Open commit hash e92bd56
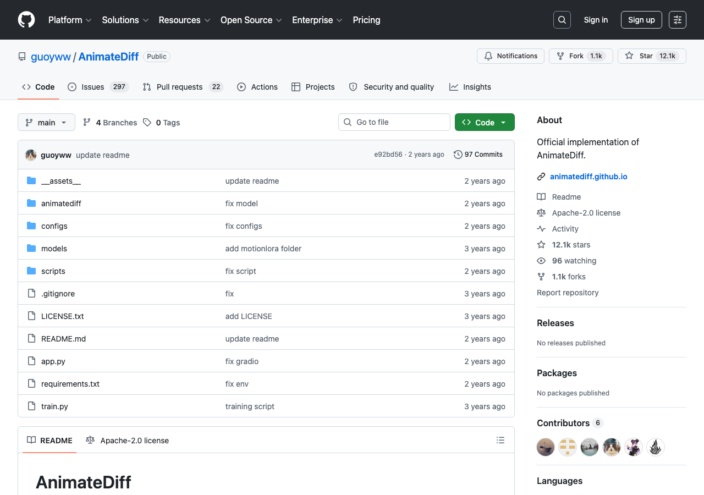 pyautogui.click(x=388, y=155)
